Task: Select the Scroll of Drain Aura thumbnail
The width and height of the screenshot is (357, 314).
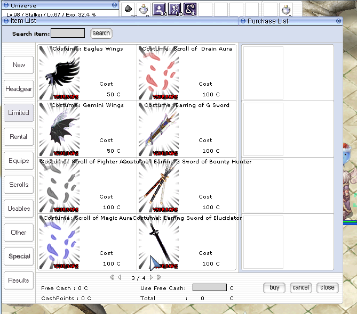Action: [x=158, y=73]
